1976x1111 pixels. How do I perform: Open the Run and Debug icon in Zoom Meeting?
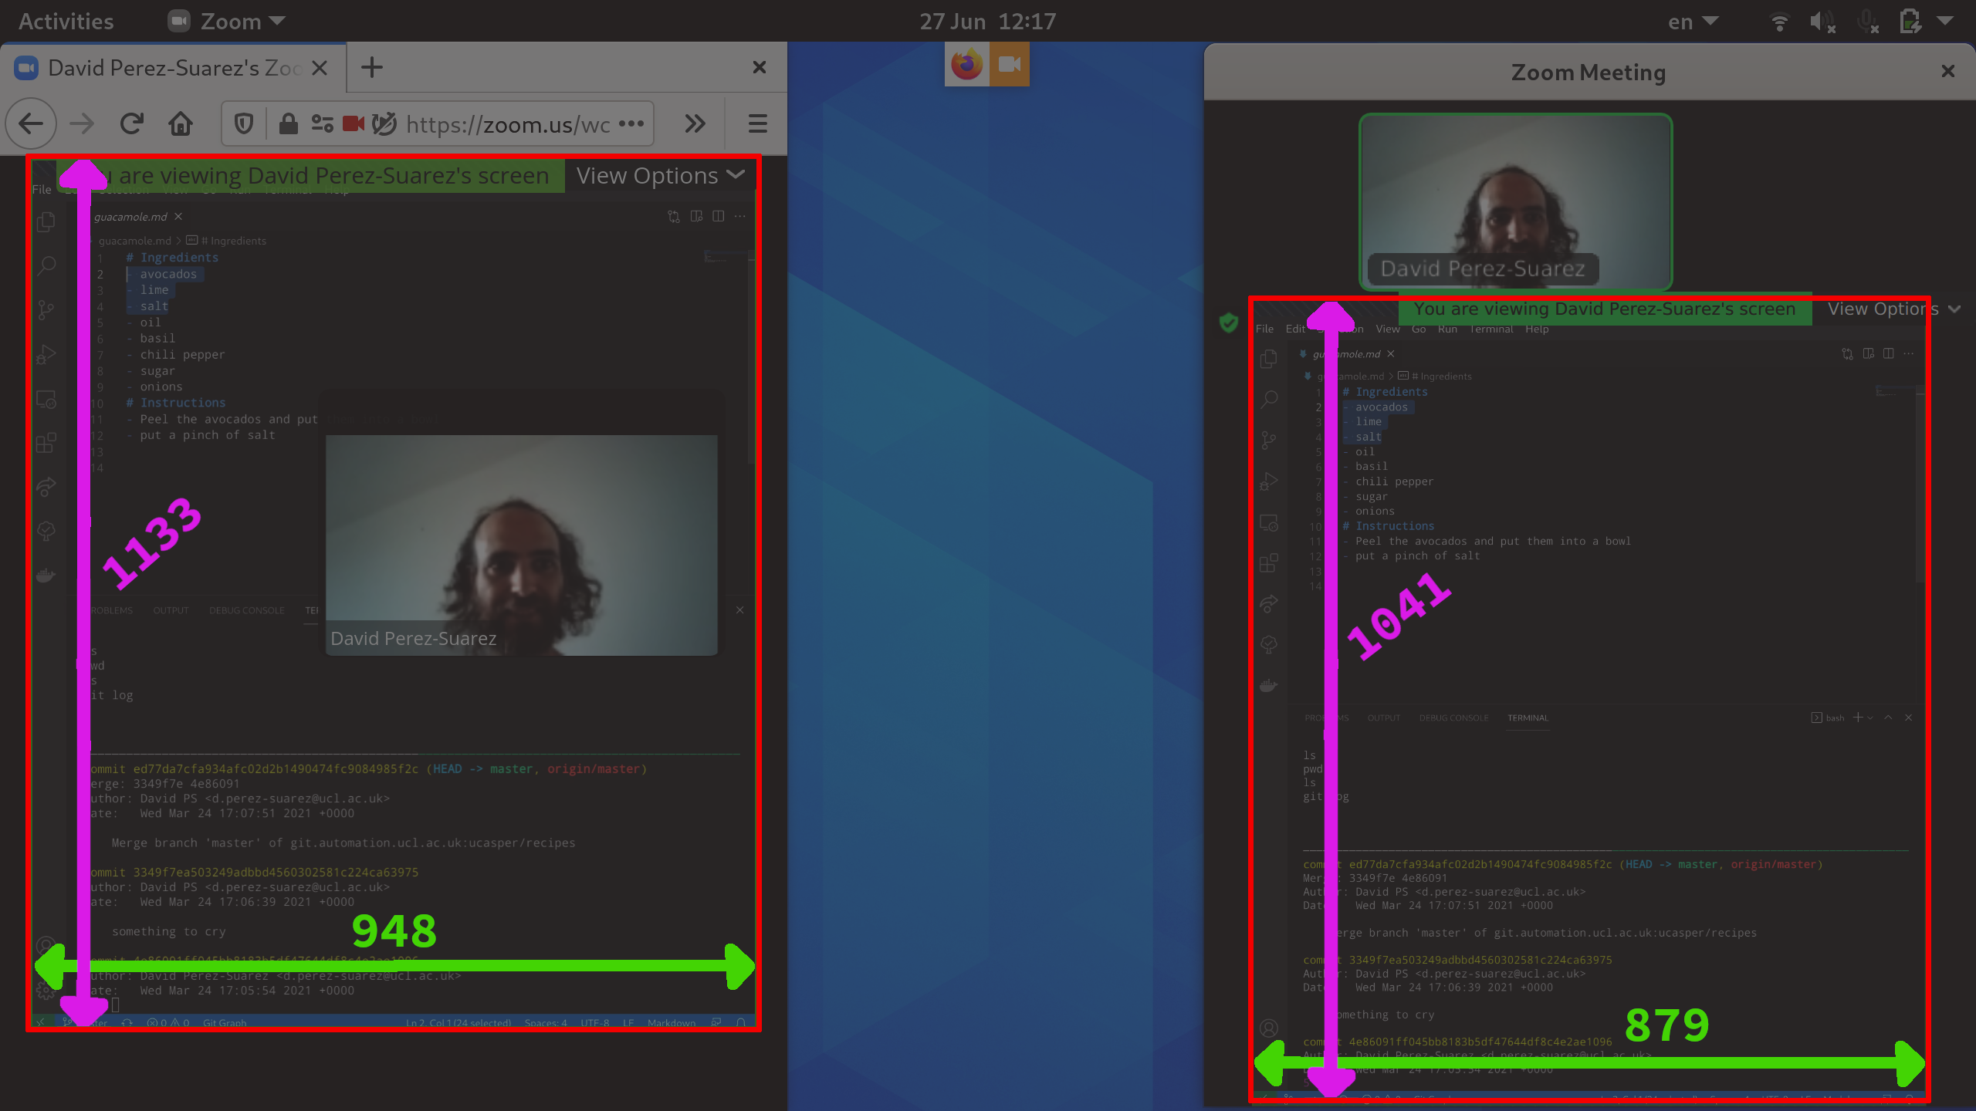tap(1268, 481)
